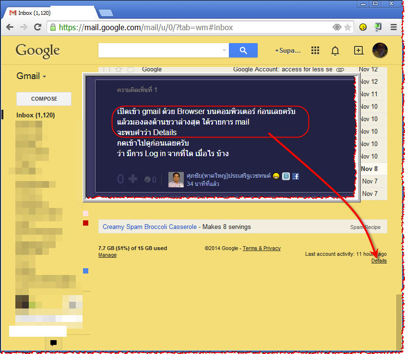Click the blue label color square

coord(86,271)
